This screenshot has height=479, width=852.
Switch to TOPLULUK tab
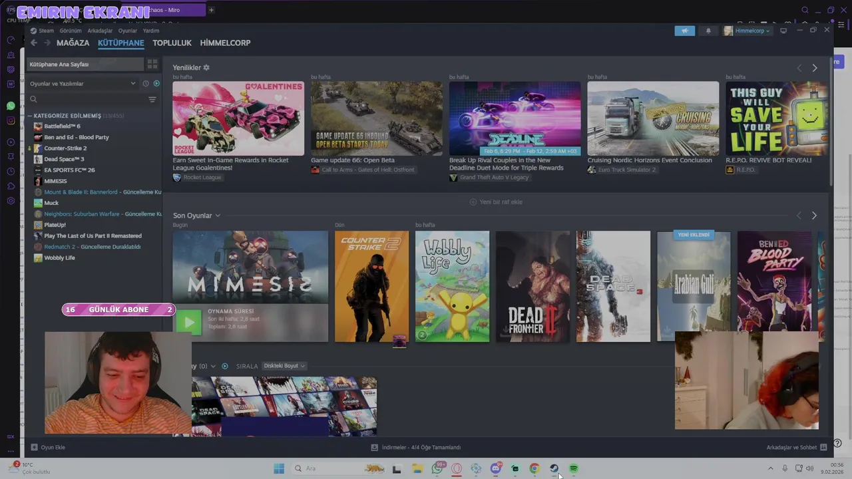[x=172, y=43]
